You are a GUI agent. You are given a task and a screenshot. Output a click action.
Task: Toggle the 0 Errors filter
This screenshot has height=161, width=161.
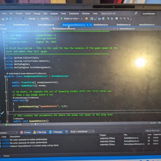pos(26,132)
